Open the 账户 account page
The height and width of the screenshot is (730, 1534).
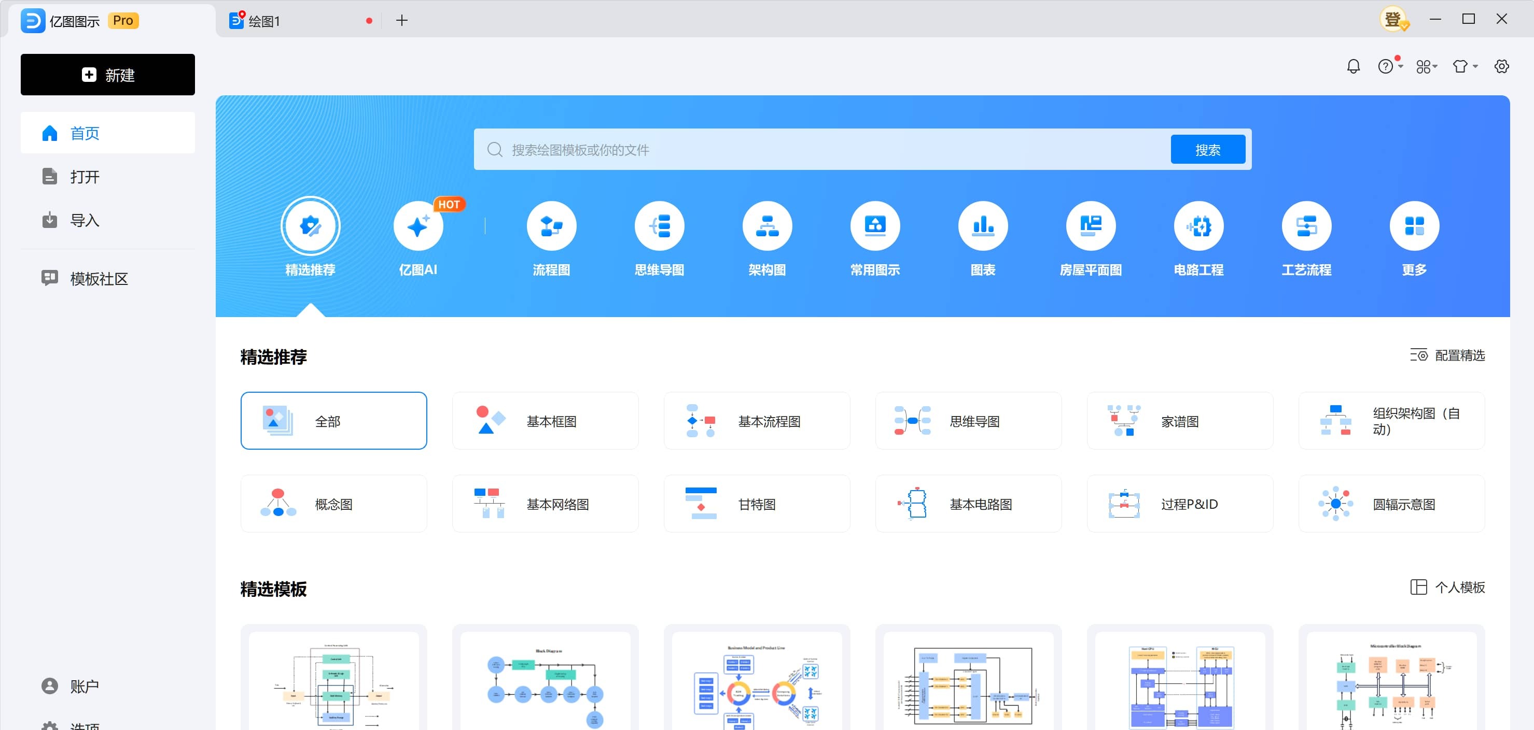coord(108,686)
